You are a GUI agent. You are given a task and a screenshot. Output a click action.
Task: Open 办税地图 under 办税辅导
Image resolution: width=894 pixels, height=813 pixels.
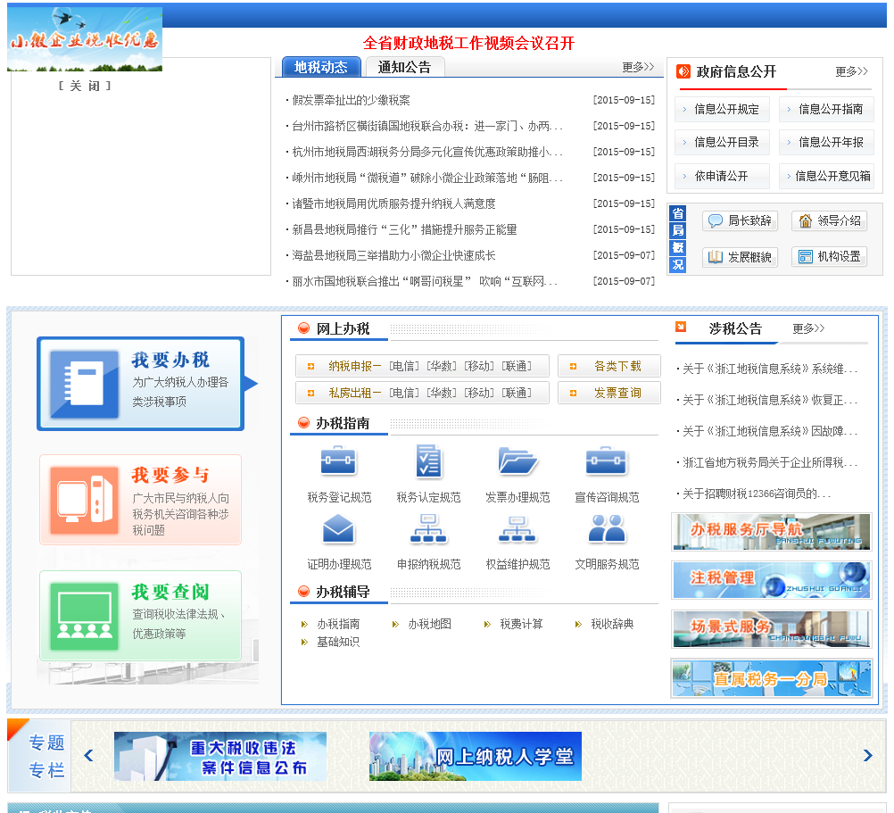click(x=429, y=624)
